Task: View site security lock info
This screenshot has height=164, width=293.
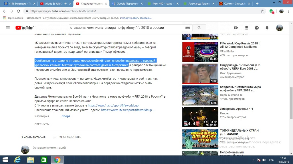Action: (x=27, y=11)
